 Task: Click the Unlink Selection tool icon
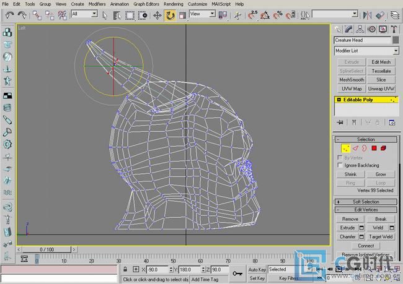[50, 15]
